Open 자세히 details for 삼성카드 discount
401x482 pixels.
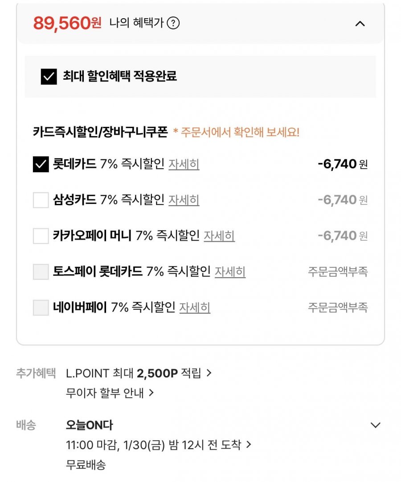[184, 200]
